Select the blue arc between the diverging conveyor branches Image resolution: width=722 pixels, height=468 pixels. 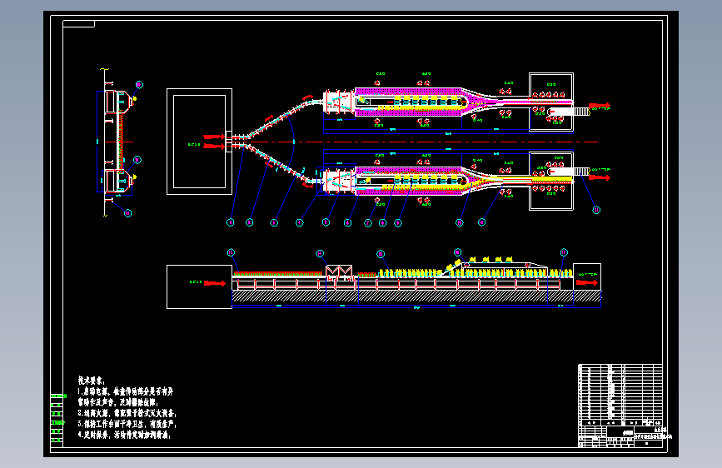tap(291, 142)
